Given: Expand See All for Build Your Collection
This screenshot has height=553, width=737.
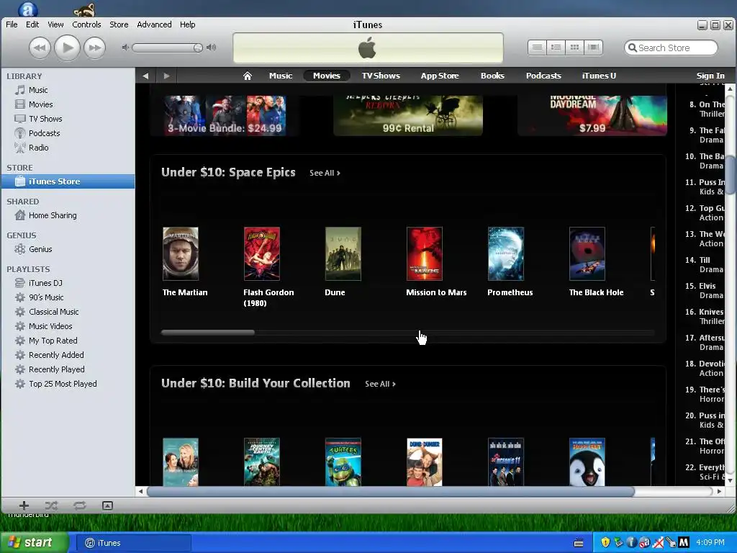Looking at the screenshot, I should (380, 385).
